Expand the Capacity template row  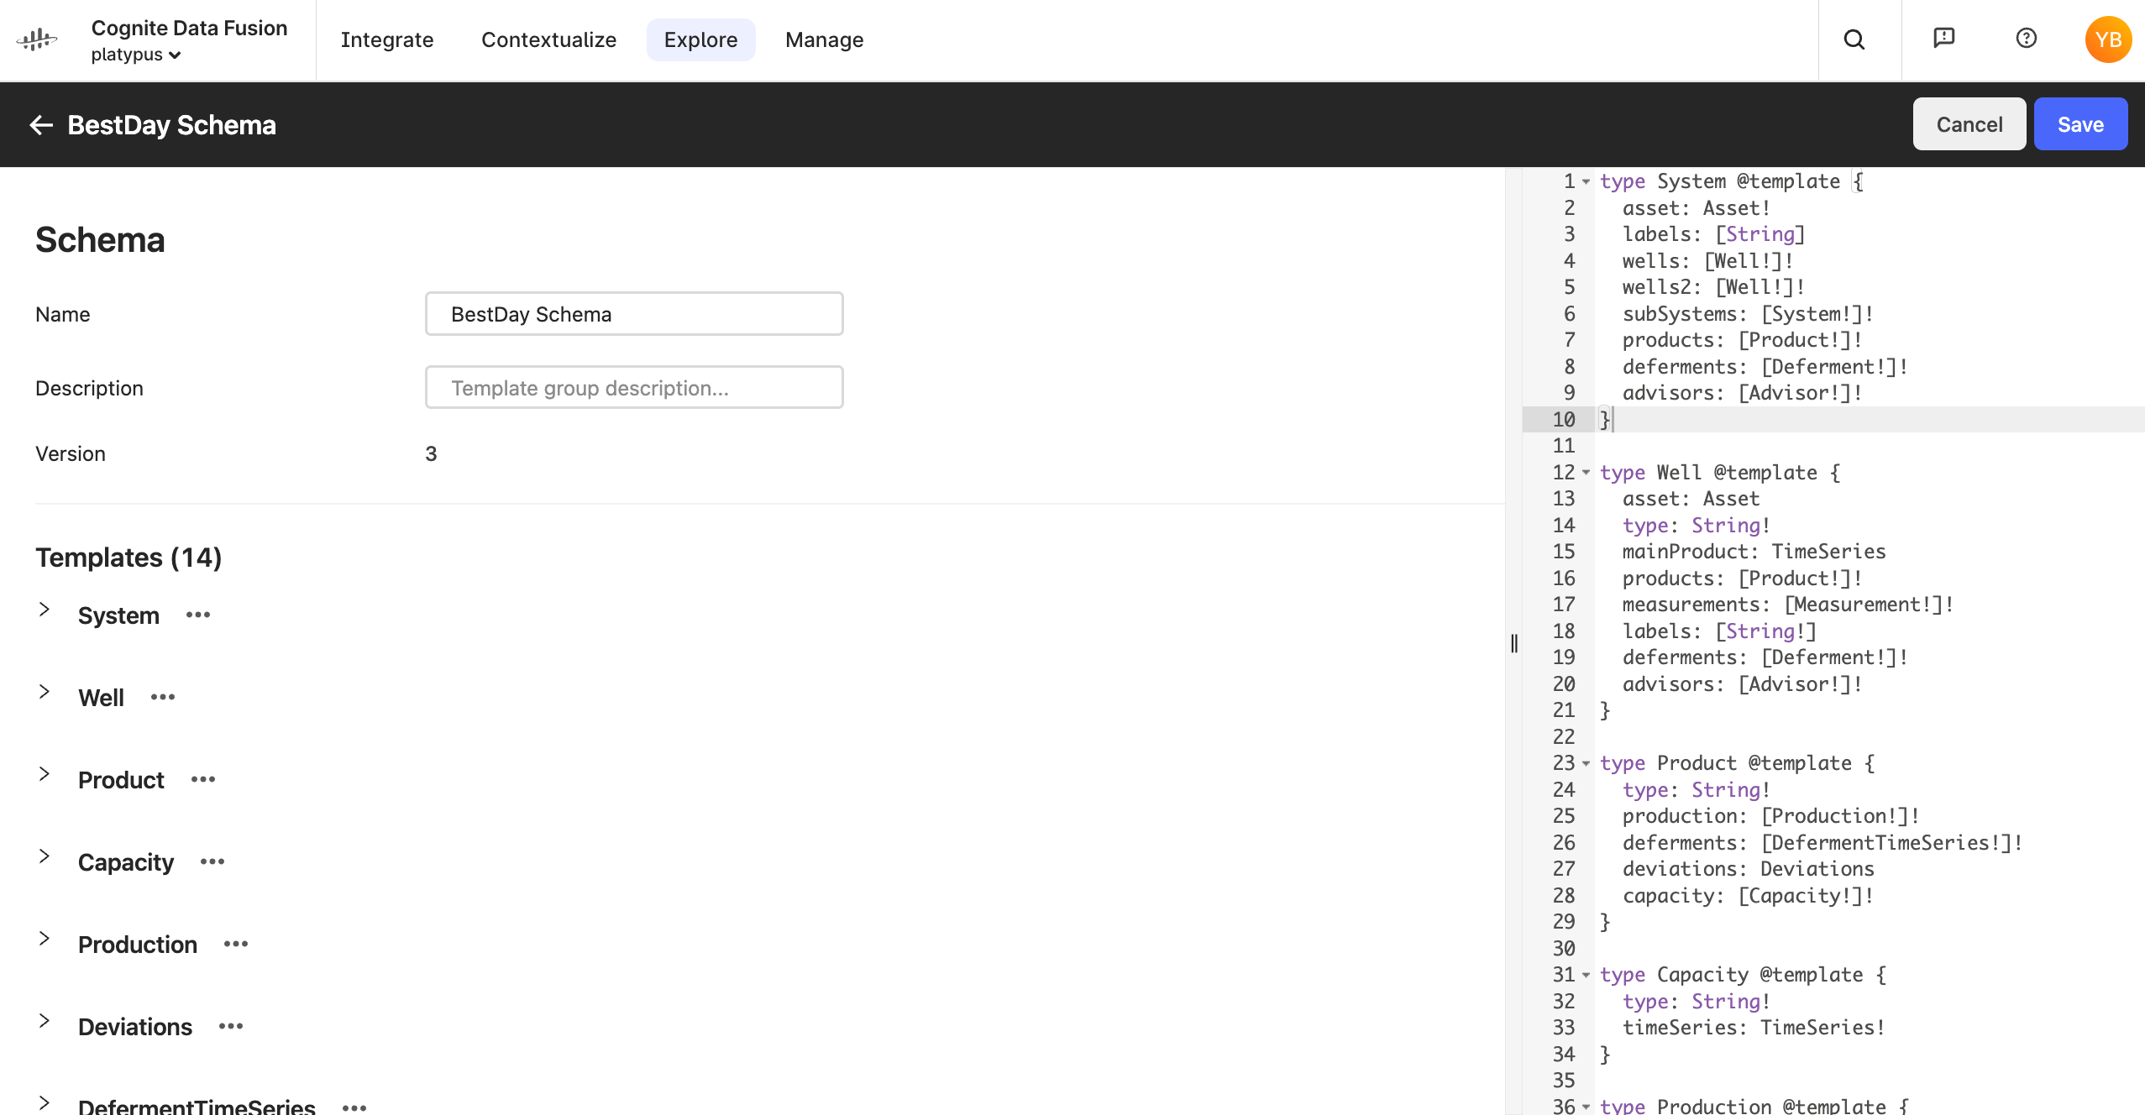pyautogui.click(x=45, y=856)
